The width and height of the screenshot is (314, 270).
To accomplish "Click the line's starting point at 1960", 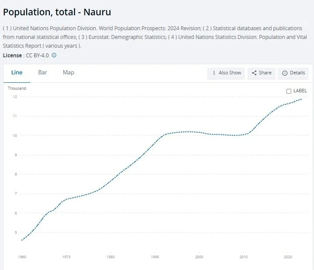I will (22, 240).
